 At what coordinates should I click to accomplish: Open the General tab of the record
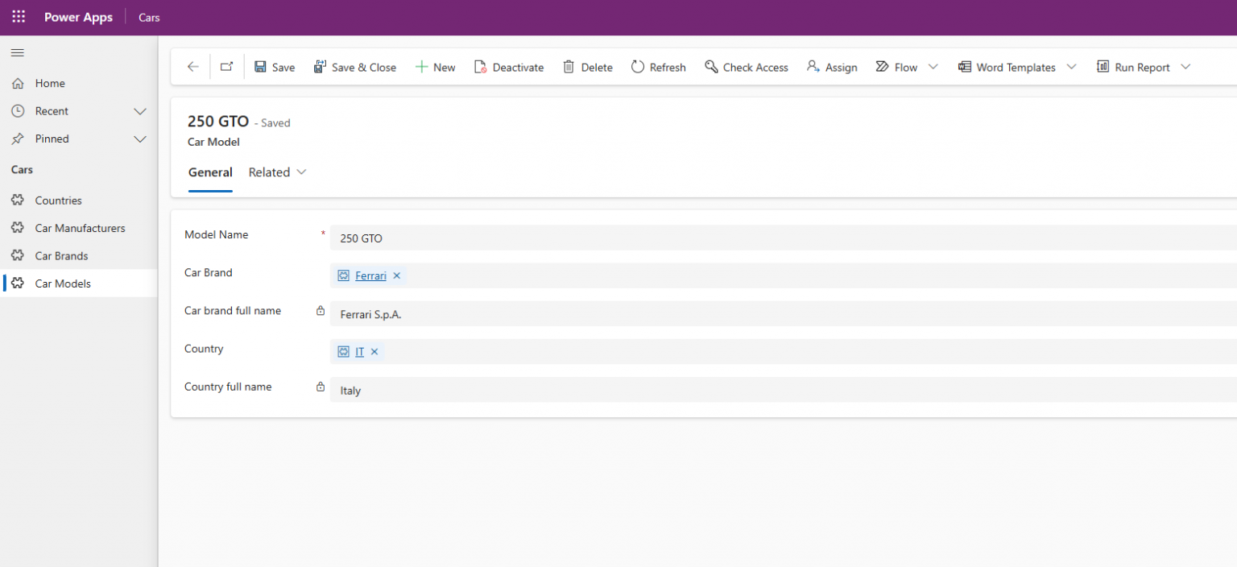(x=210, y=172)
